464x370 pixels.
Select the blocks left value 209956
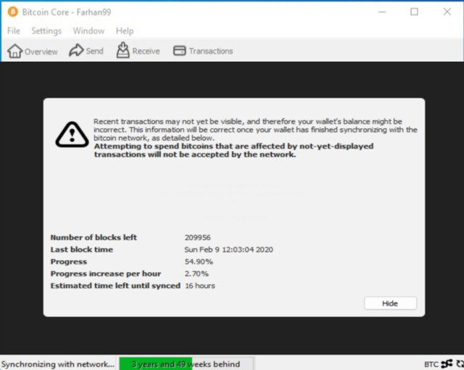198,237
